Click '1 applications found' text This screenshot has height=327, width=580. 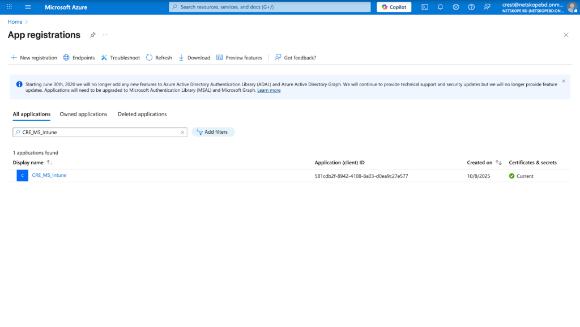(36, 153)
